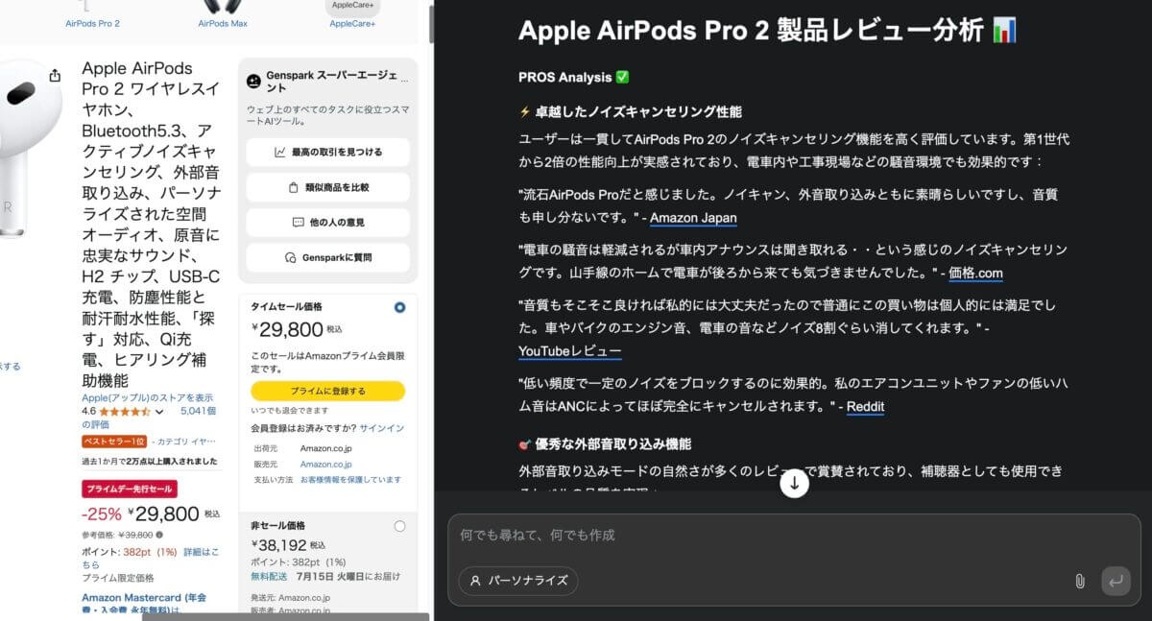The width and height of the screenshot is (1152, 621).
Task: Click the star rating icons
Action: (124, 412)
